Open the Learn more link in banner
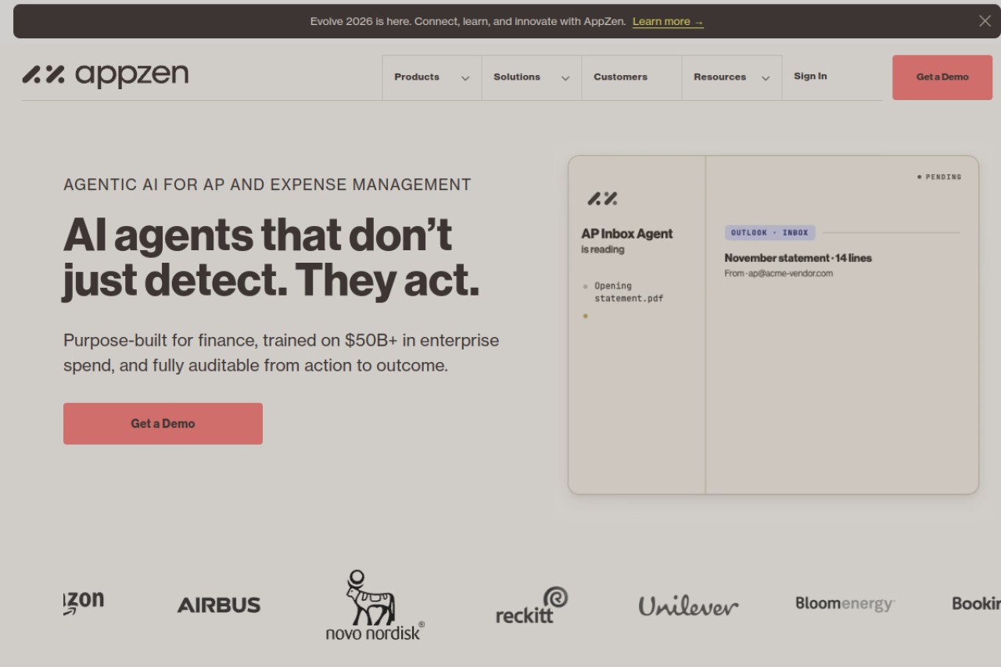The height and width of the screenshot is (667, 1001). pyautogui.click(x=668, y=22)
